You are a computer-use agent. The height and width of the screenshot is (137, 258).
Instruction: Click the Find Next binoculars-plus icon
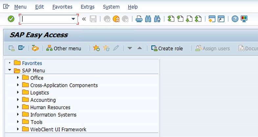click(x=157, y=19)
